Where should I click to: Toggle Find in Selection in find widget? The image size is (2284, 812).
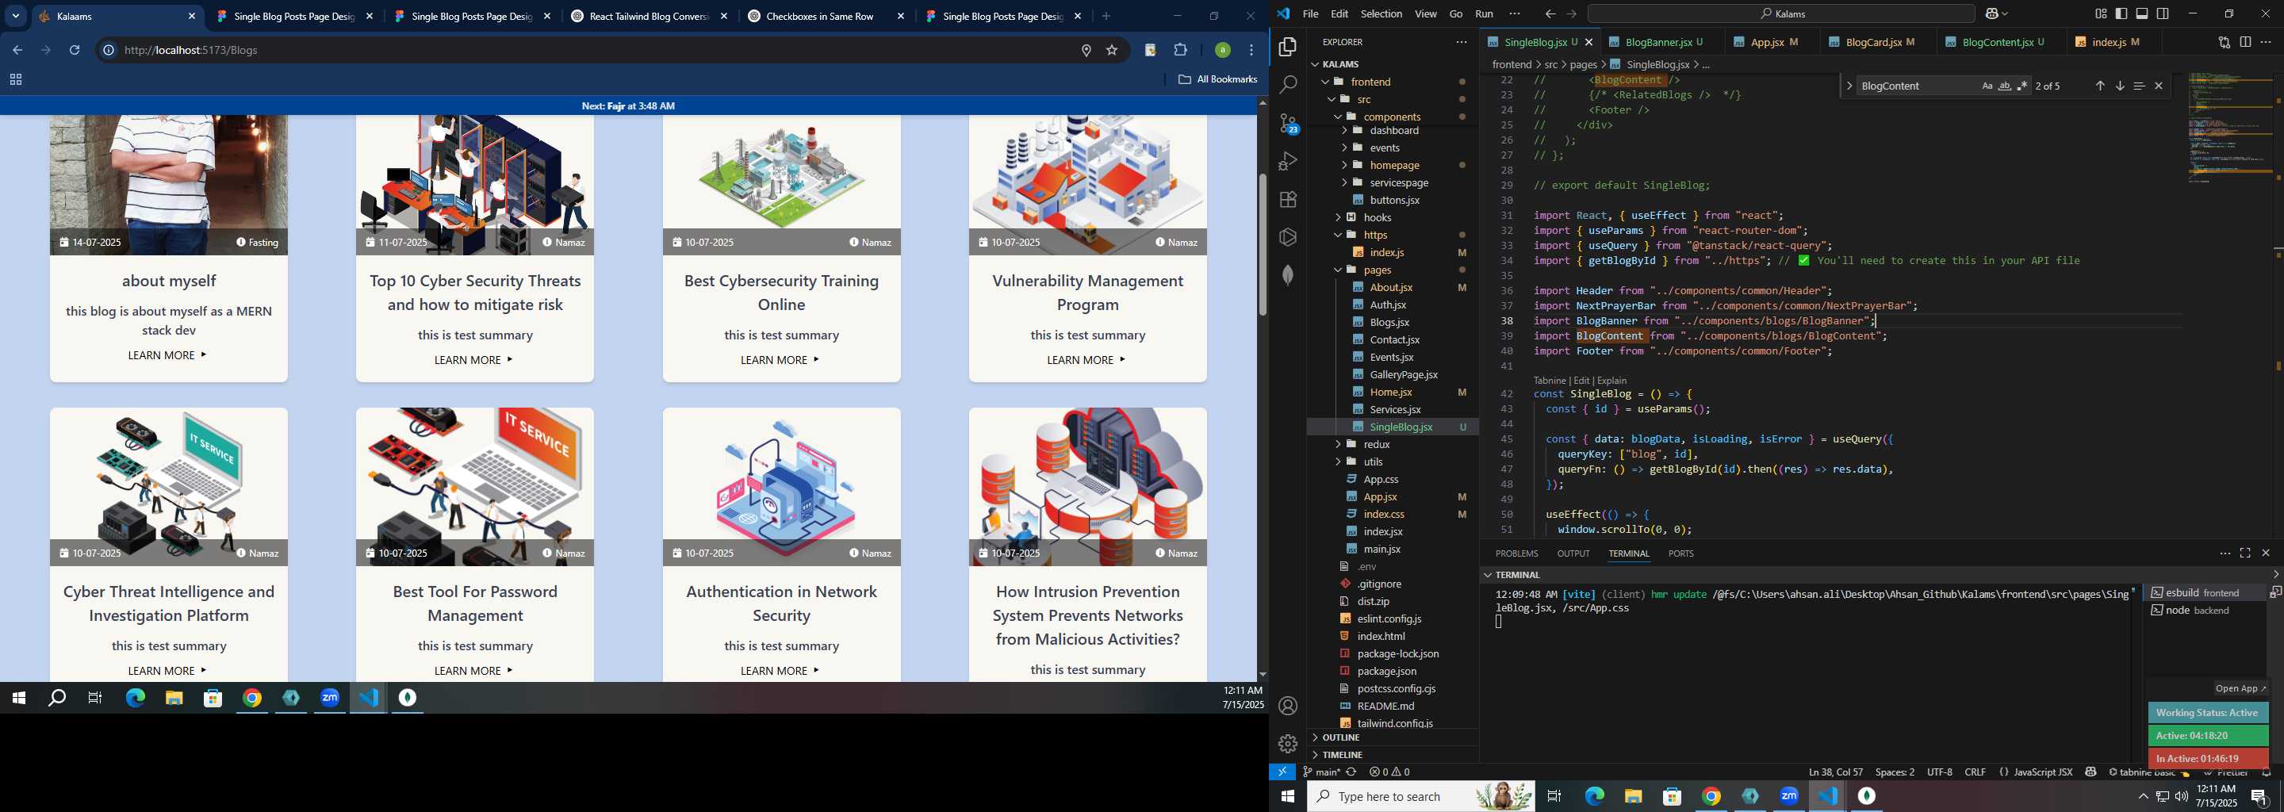coord(2139,86)
